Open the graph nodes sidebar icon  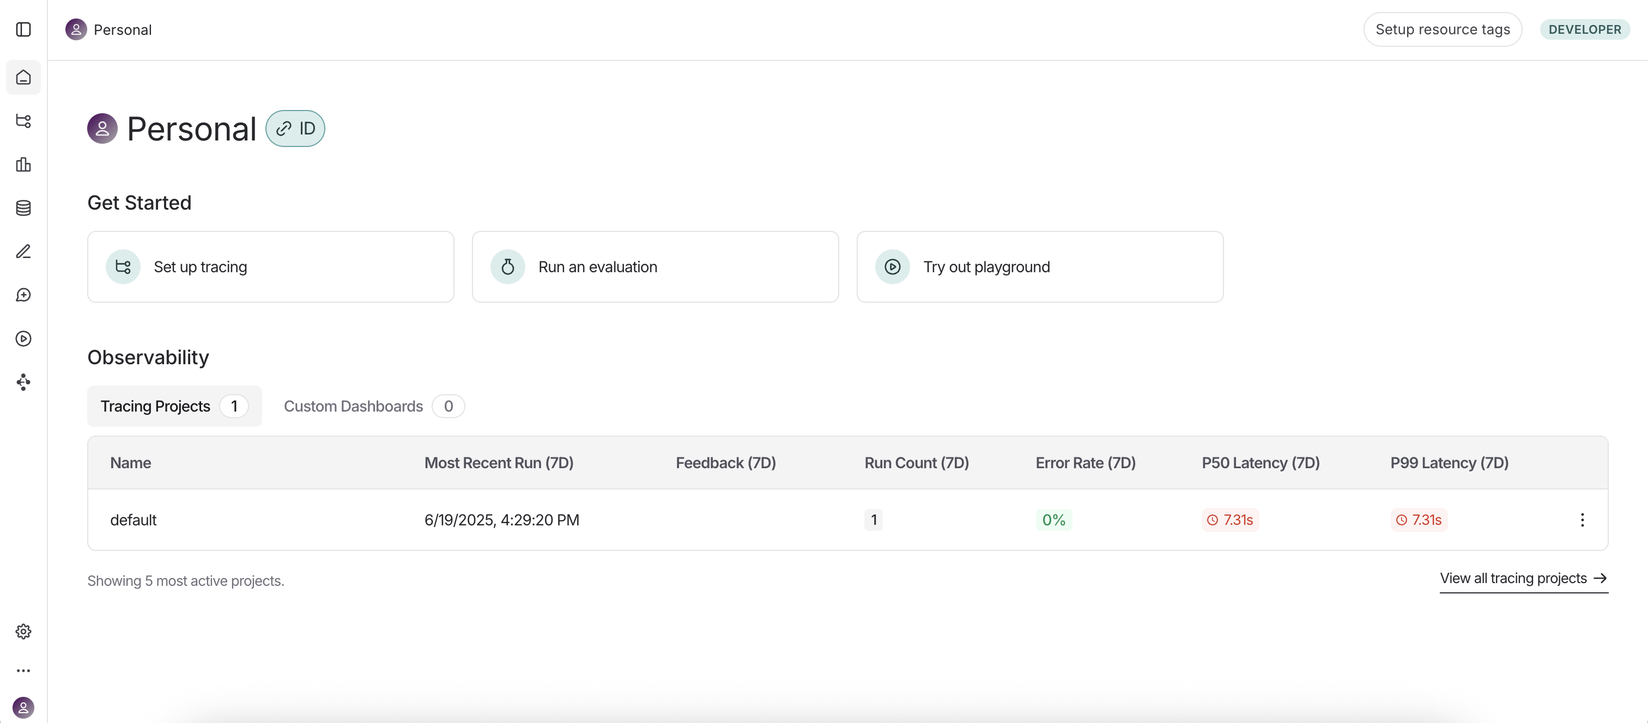tap(23, 382)
